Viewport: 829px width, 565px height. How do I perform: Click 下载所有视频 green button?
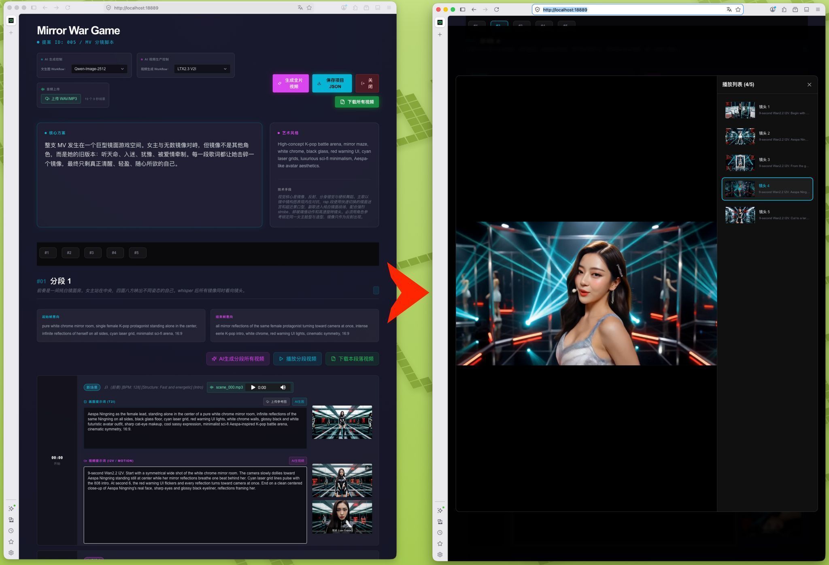pyautogui.click(x=357, y=102)
